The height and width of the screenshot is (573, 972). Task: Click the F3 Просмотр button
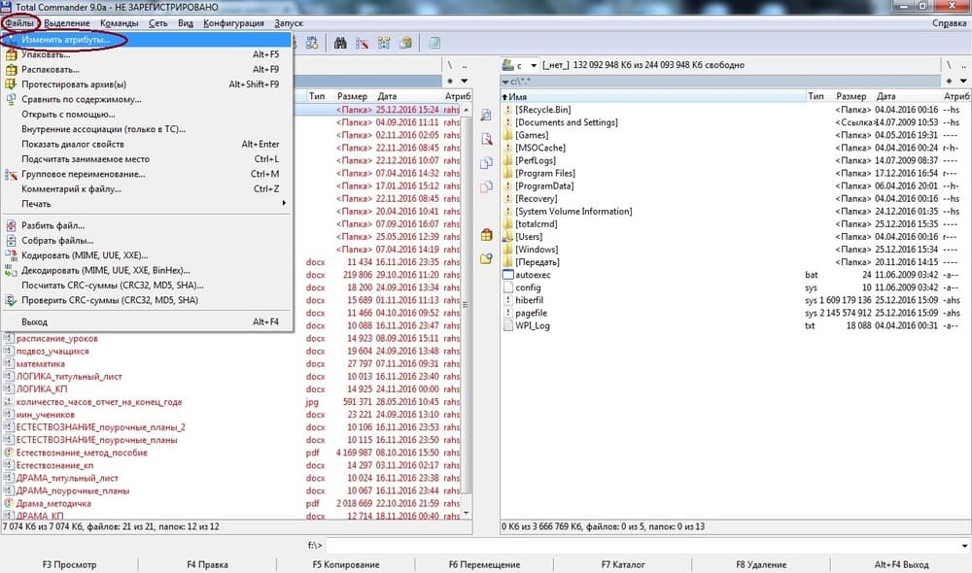pyautogui.click(x=69, y=564)
